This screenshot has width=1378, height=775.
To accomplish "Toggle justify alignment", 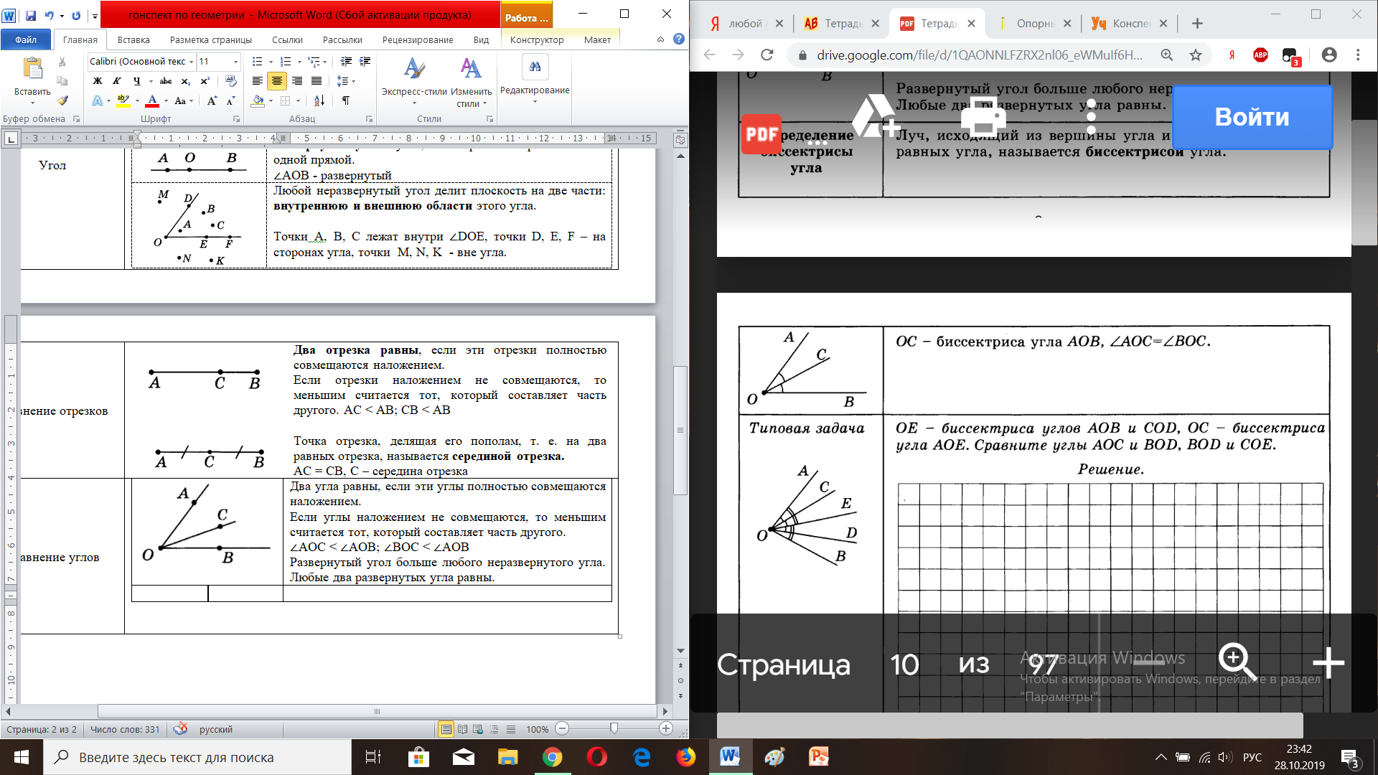I will pyautogui.click(x=317, y=81).
